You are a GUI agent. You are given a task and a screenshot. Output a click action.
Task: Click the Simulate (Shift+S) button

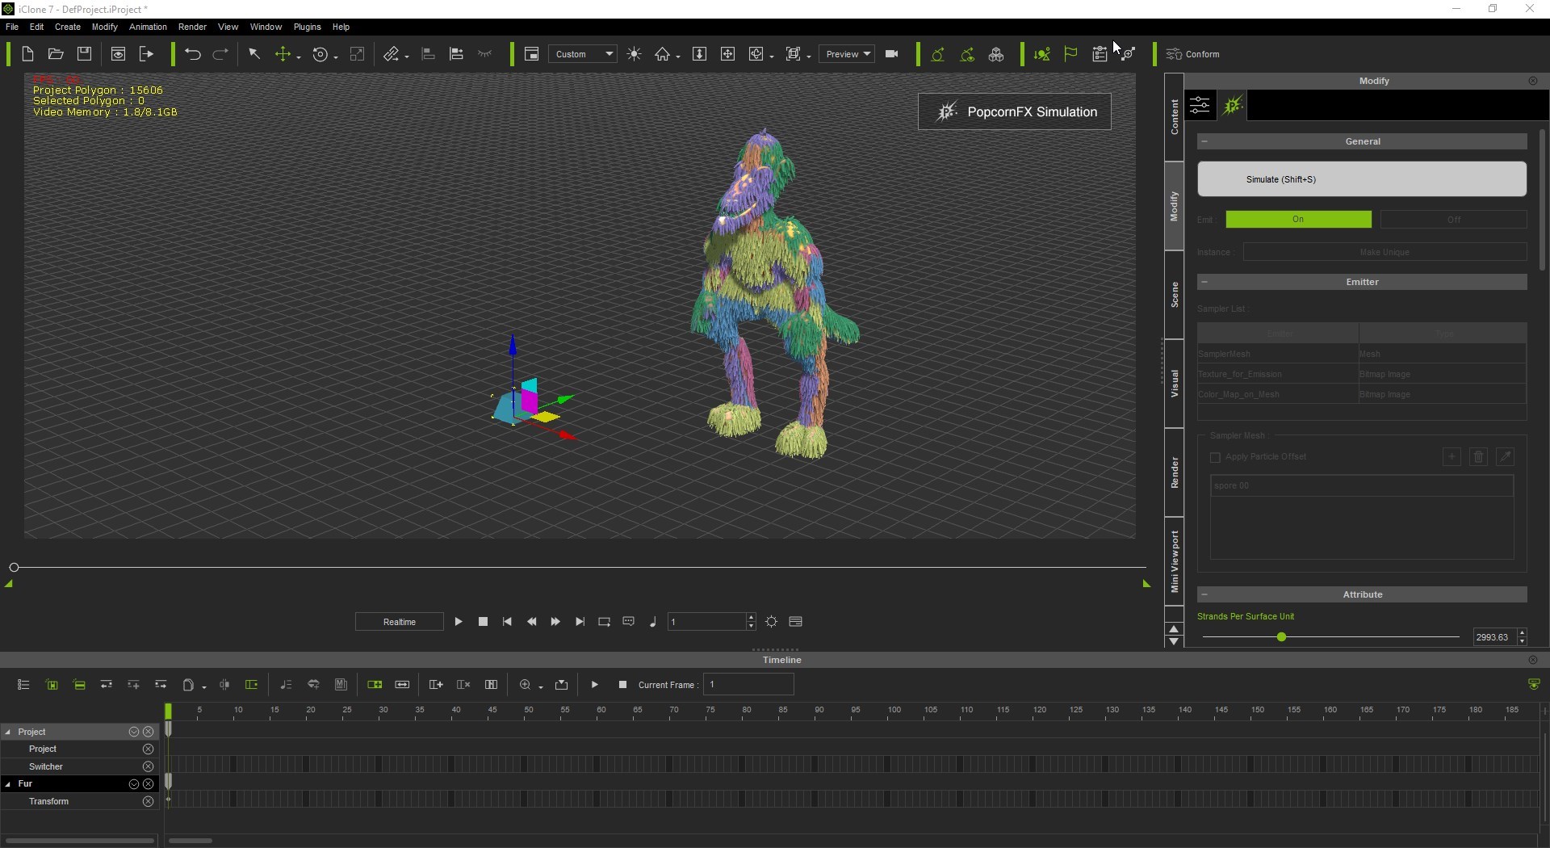coord(1362,179)
